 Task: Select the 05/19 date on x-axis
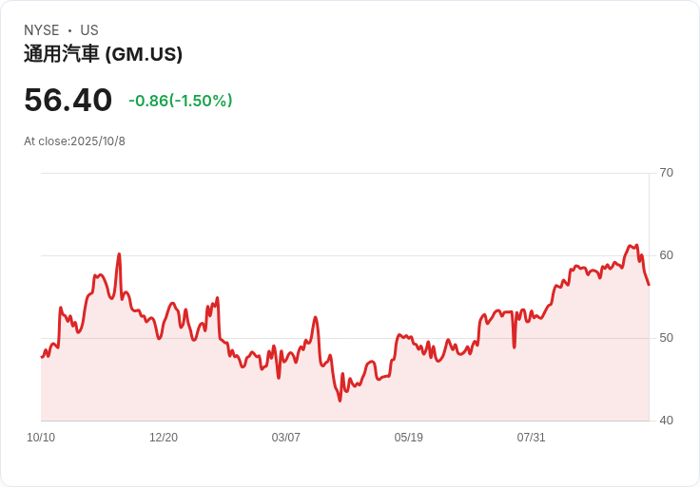[409, 438]
